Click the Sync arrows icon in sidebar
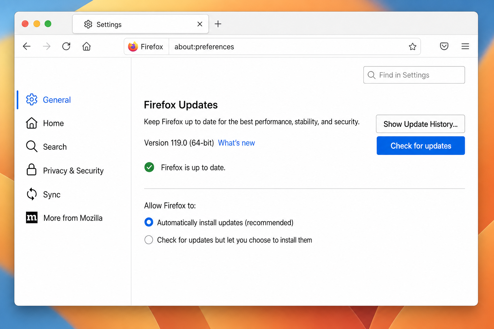 point(32,194)
